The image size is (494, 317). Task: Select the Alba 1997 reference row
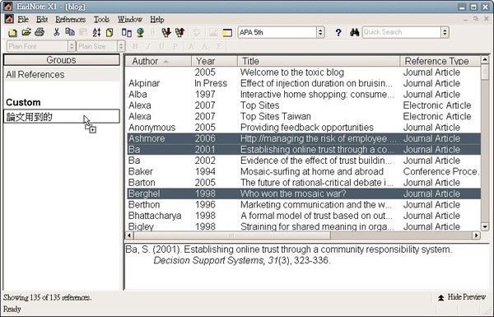tap(304, 94)
